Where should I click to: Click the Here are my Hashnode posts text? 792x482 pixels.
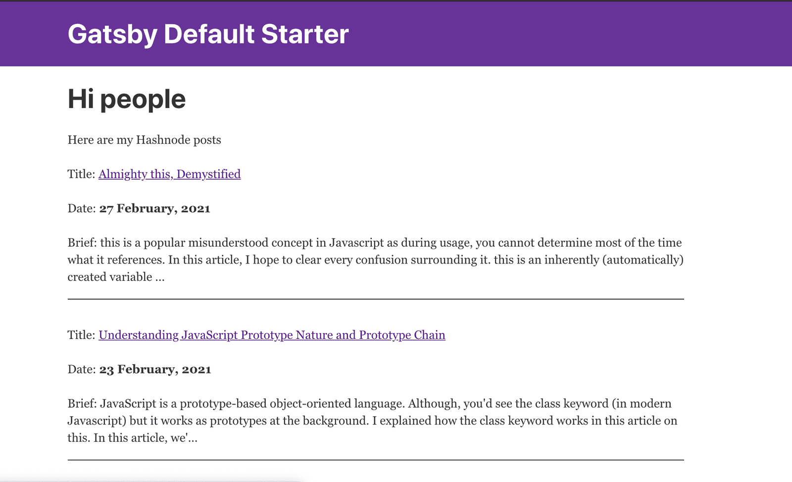(x=144, y=140)
